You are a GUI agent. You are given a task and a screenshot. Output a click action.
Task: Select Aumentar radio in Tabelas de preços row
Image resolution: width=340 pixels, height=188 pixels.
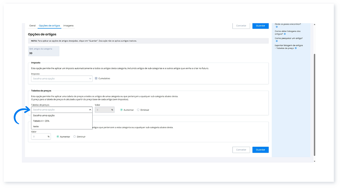tap(122, 110)
